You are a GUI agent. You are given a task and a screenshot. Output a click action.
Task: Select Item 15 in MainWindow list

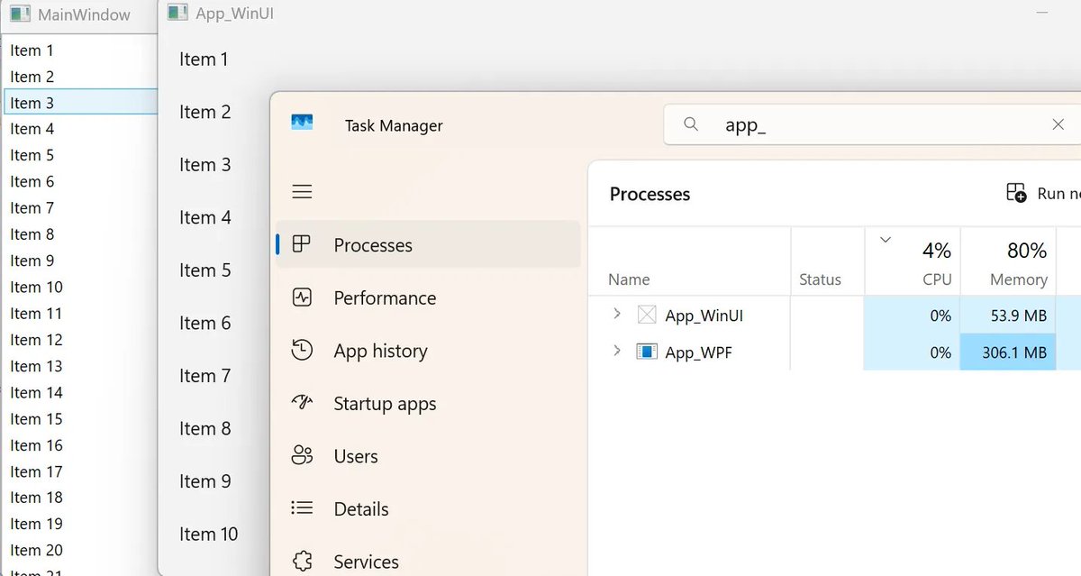[79, 419]
